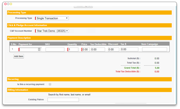Click the Tax $ column header
The image size is (180, 109).
coord(123,44)
